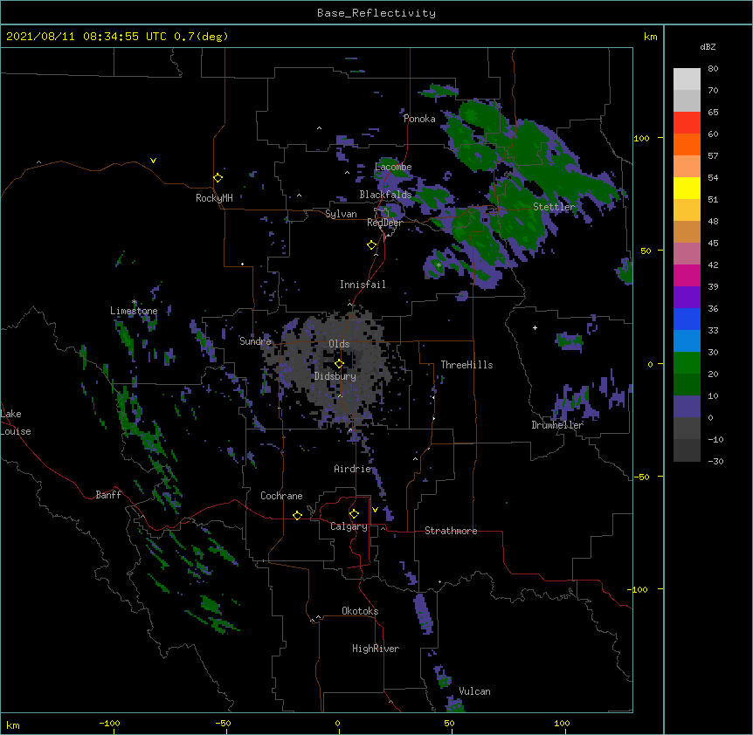753x735 pixels.
Task: Click the Stettler city label
Action: pos(554,207)
